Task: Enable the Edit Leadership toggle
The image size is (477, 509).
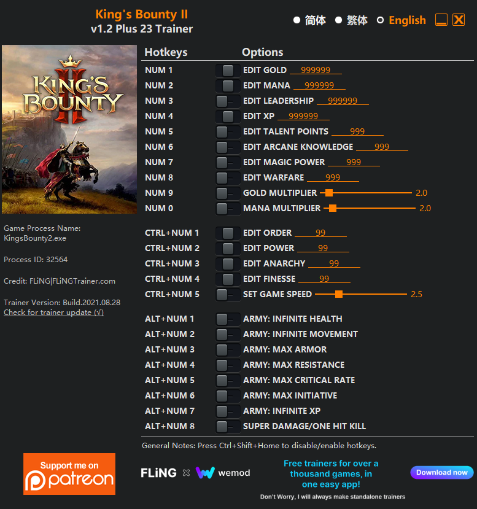Action: (228, 101)
